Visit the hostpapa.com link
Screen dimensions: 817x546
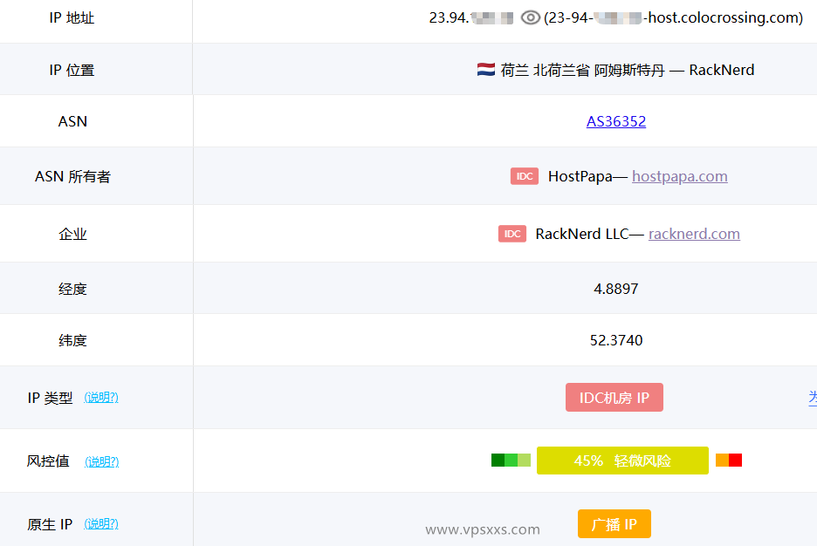(679, 176)
